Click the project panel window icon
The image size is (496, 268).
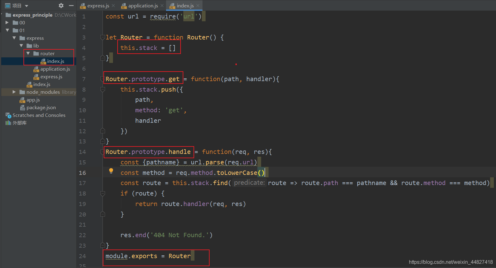(x=8, y=6)
